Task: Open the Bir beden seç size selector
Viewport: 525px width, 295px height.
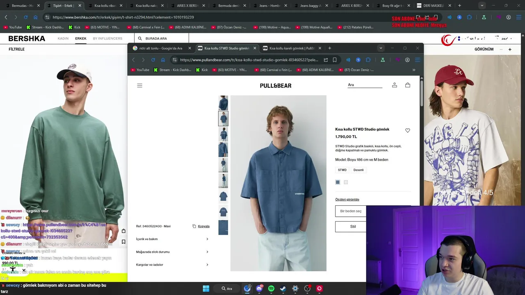Action: [x=351, y=211]
